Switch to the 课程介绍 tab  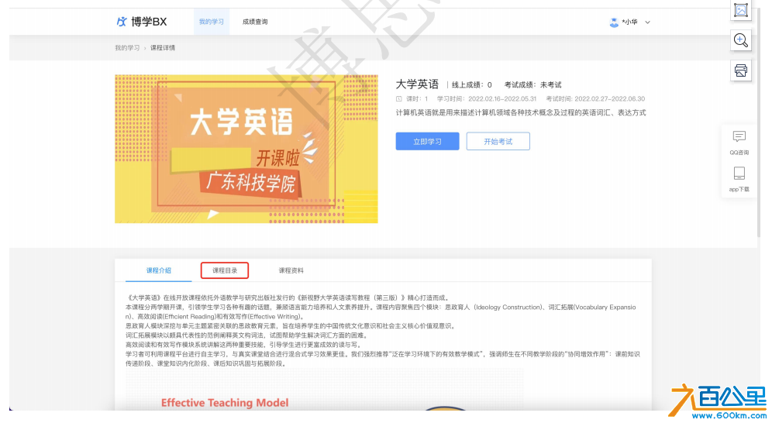pyautogui.click(x=159, y=270)
